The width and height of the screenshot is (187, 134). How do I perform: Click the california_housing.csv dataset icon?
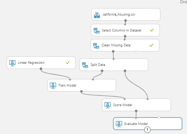97,15
